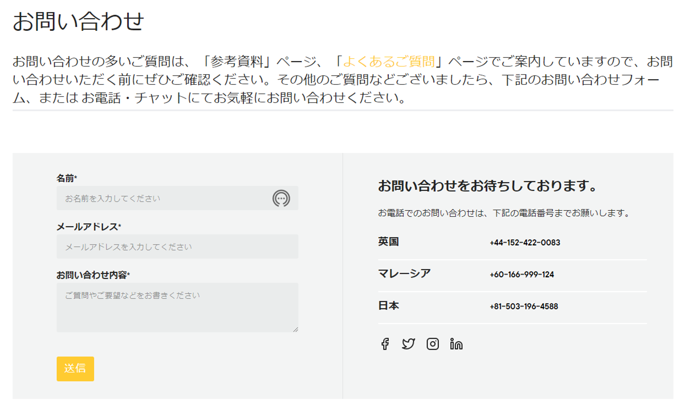The image size is (679, 405).
Task: Open the Twitter bird icon
Action: (408, 344)
